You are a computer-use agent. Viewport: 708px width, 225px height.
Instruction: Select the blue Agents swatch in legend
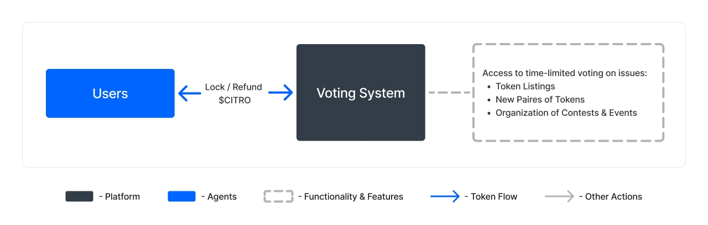click(x=181, y=196)
